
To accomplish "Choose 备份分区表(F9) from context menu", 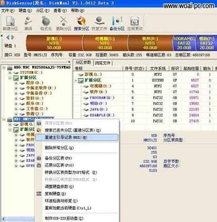I will tap(77, 158).
